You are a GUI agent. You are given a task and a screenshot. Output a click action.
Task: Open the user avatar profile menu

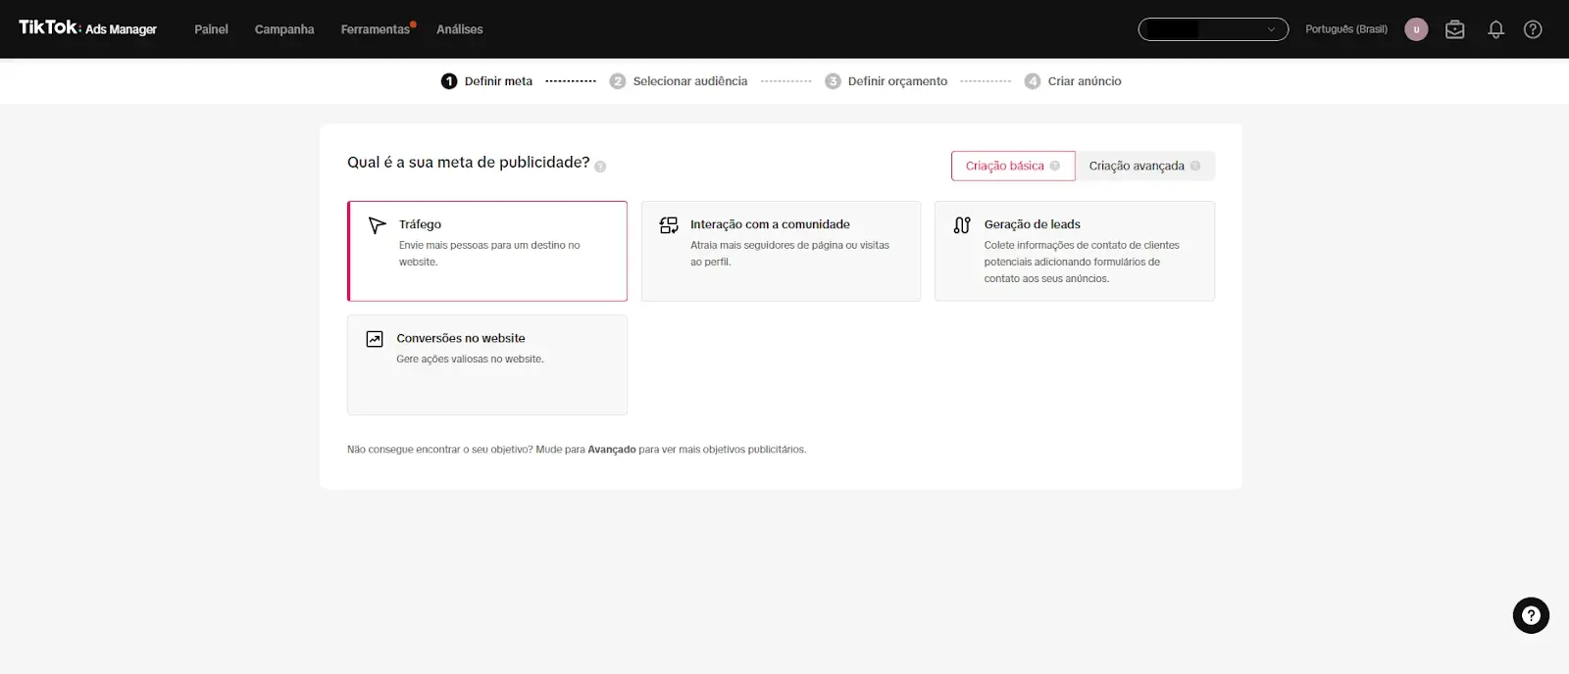tap(1416, 29)
